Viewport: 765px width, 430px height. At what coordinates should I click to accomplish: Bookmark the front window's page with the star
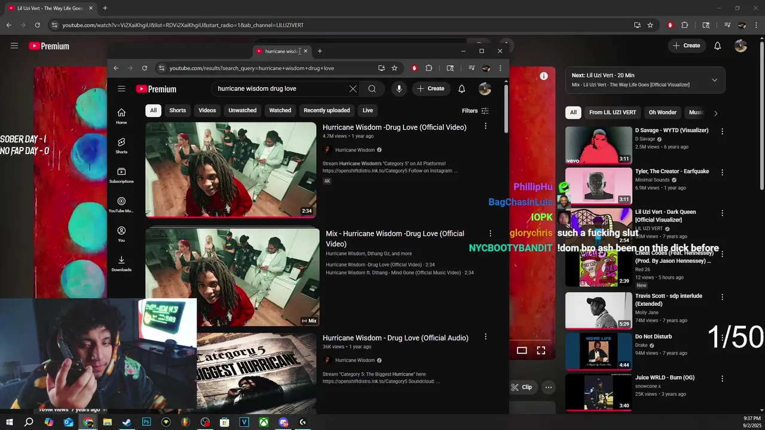394,68
